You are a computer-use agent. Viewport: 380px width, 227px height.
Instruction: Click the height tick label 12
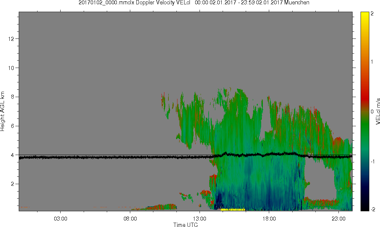pos(11,39)
